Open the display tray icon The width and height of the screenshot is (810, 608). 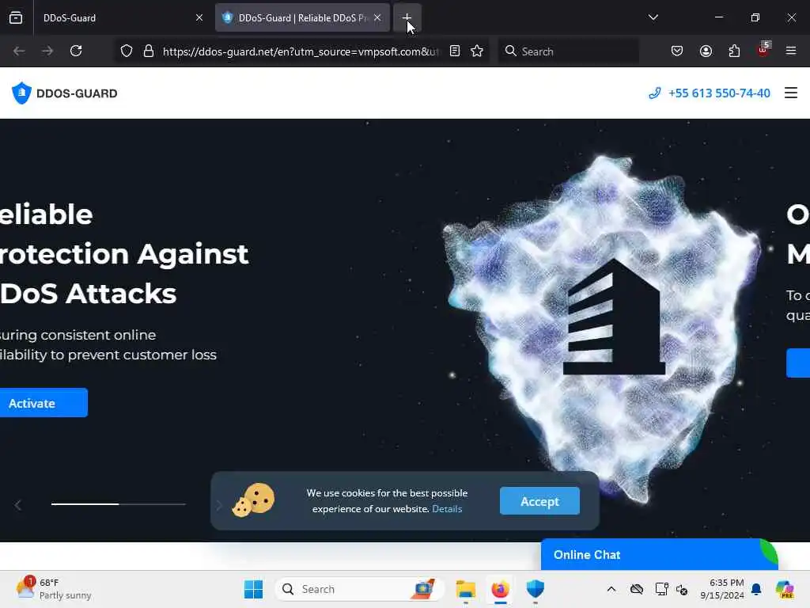click(x=661, y=589)
